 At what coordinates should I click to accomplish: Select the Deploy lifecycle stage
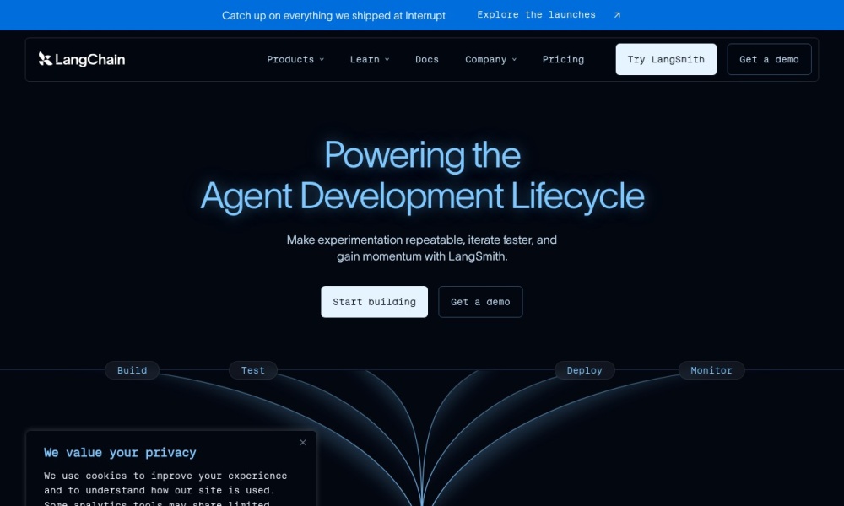pos(585,370)
